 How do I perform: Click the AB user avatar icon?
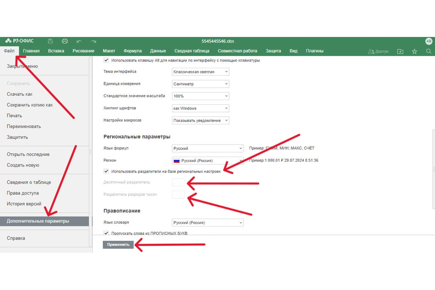(x=428, y=41)
